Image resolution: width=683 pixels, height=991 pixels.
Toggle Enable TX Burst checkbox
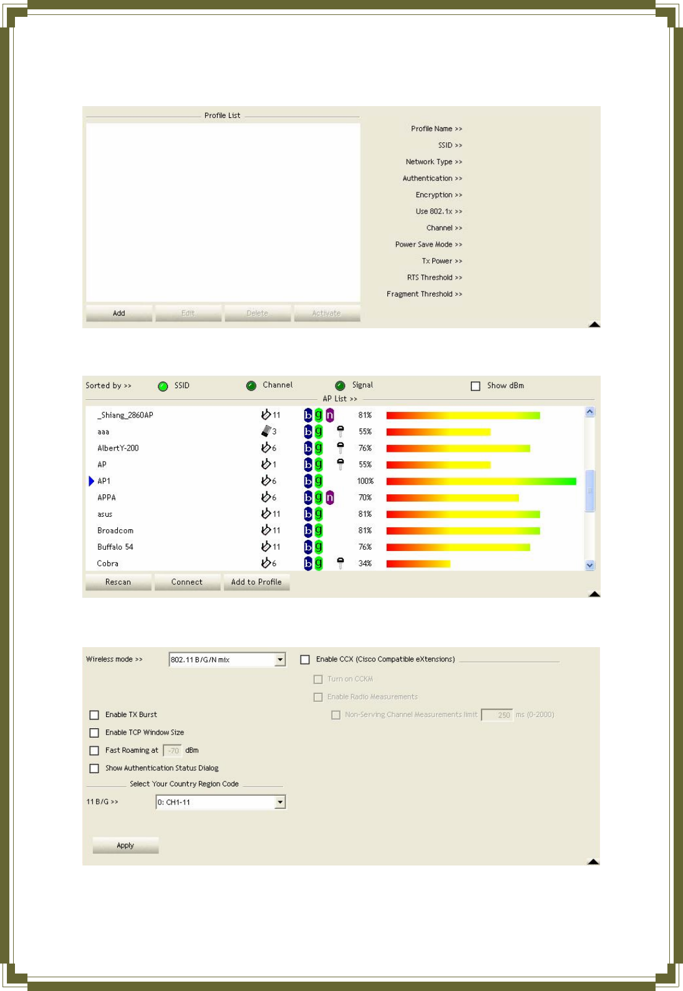(94, 715)
